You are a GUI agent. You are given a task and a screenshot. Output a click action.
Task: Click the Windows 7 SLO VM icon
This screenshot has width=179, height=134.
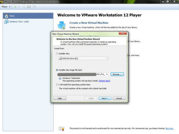point(6,21)
